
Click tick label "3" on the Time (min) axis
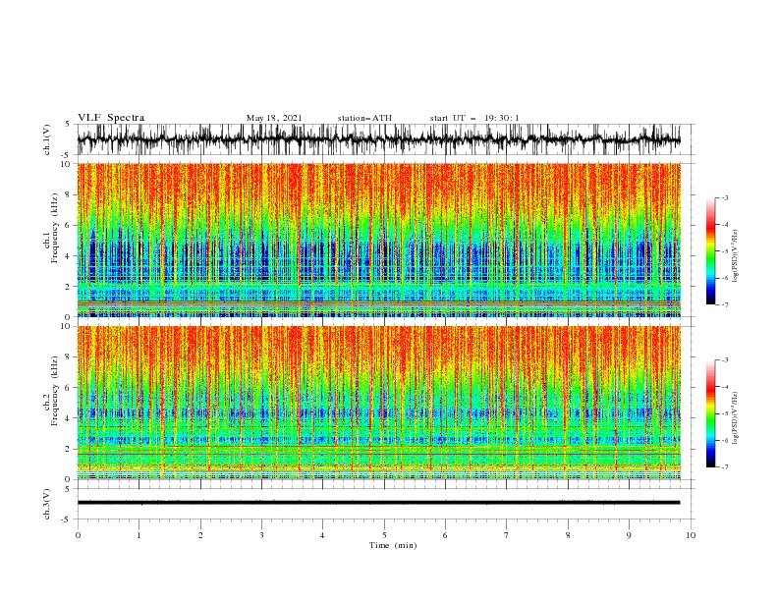pos(261,535)
